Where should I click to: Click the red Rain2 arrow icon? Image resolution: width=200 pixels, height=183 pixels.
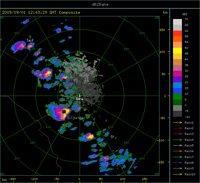pyautogui.click(x=177, y=128)
